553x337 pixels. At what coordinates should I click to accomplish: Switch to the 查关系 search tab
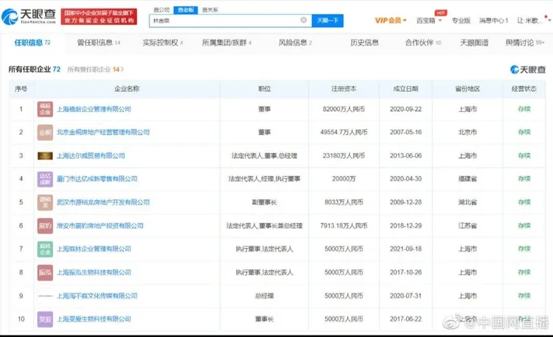coord(210,10)
